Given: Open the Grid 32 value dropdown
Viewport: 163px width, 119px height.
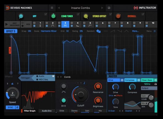Looking at the screenshot, I should pos(67,31).
